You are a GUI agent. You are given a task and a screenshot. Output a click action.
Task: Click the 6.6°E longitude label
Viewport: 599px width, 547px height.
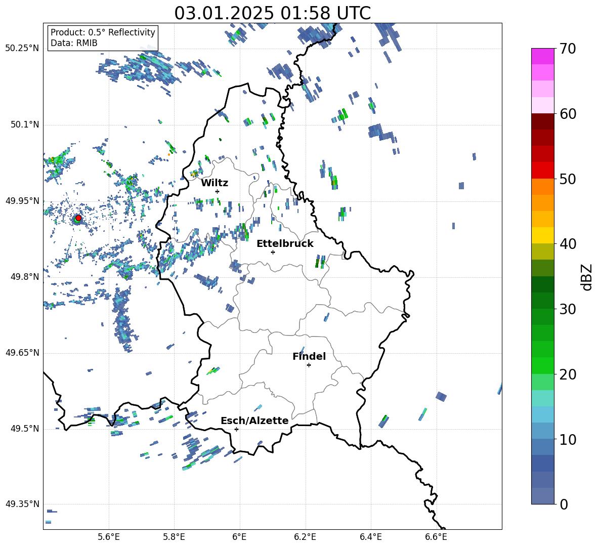click(436, 537)
